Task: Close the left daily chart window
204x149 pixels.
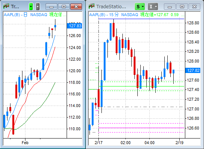Action: [76, 6]
